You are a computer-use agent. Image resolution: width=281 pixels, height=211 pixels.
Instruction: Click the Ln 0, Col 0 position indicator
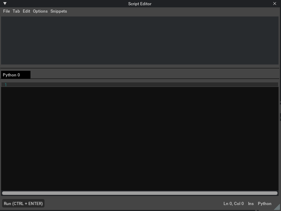click(233, 204)
